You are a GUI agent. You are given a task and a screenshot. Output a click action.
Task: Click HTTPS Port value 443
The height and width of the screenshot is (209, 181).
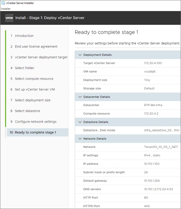tap(147, 206)
